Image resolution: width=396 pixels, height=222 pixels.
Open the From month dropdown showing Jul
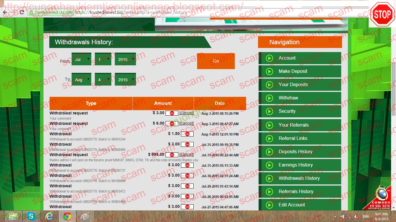point(81,59)
